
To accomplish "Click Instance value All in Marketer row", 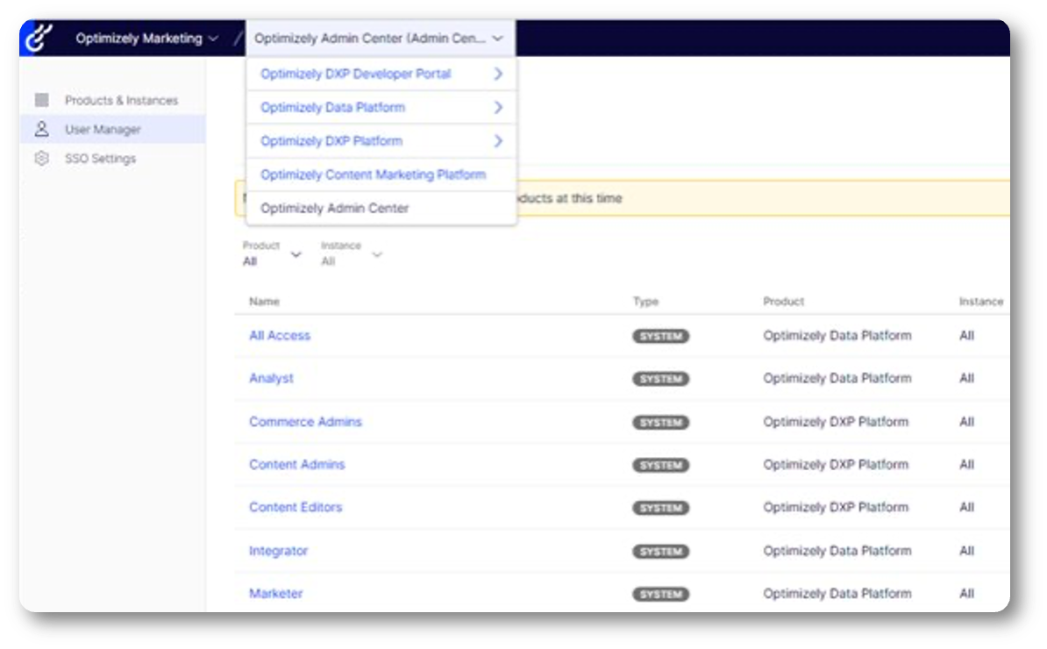I will tap(967, 593).
